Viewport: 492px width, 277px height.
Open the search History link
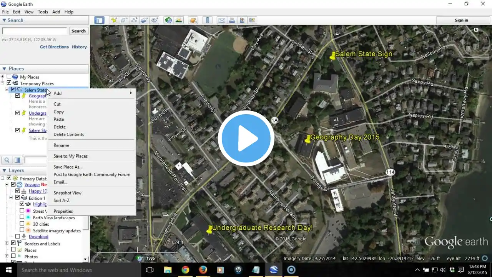(79, 47)
